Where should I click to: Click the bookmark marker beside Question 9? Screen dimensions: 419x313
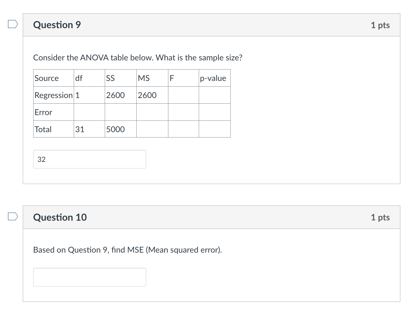12,24
